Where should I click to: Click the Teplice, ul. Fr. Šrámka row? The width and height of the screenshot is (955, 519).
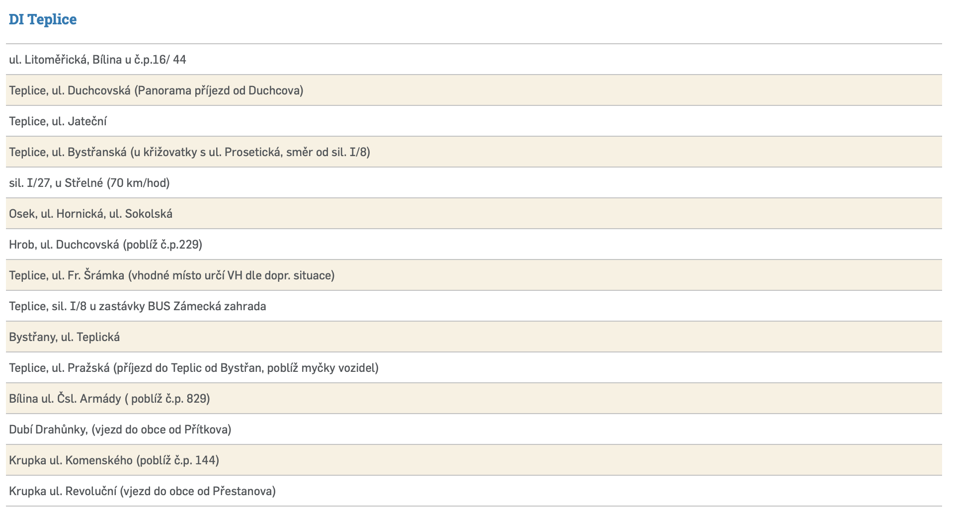click(171, 275)
